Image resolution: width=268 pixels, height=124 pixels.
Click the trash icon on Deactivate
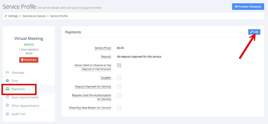tap(22, 60)
